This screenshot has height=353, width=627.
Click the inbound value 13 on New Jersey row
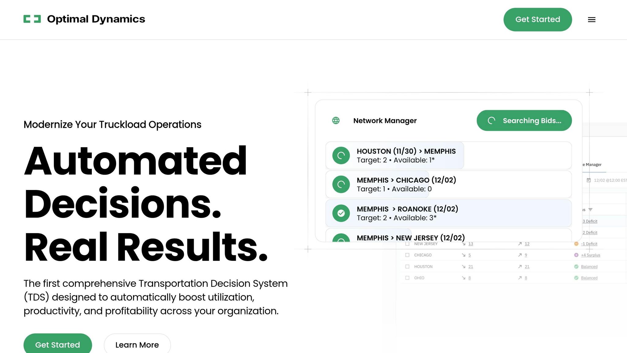[471, 244]
